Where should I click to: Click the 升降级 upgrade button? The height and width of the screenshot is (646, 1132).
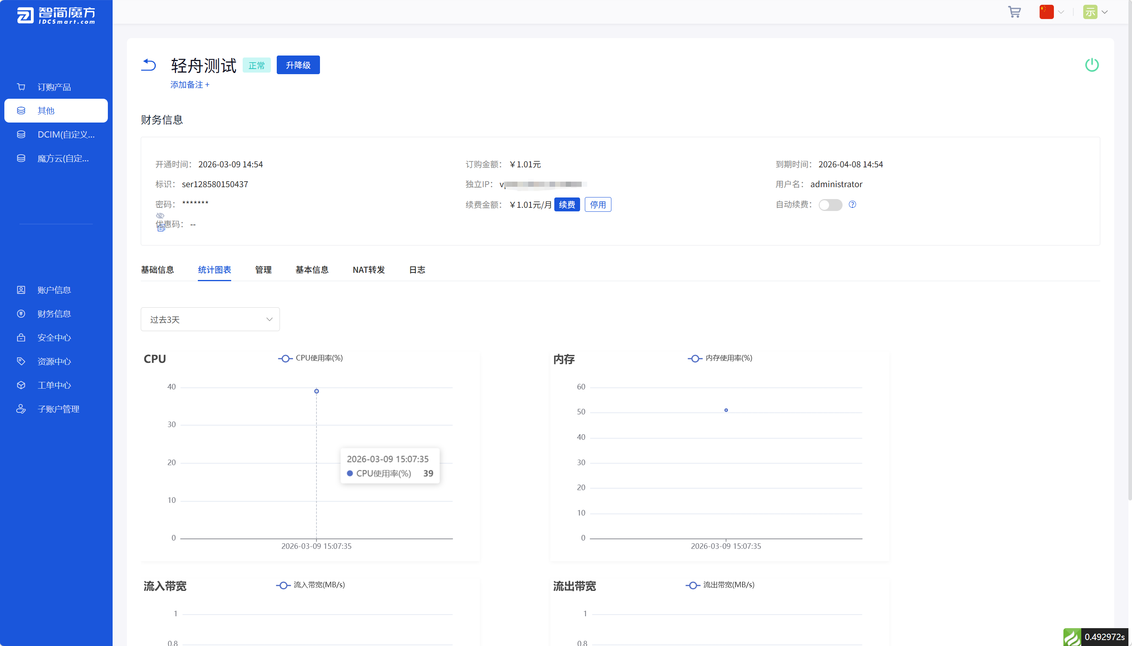click(298, 65)
